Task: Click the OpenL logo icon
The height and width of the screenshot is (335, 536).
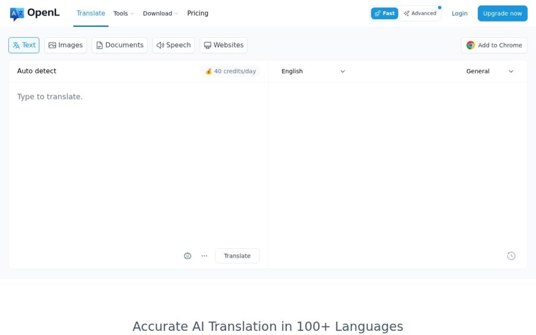Action: pos(17,14)
